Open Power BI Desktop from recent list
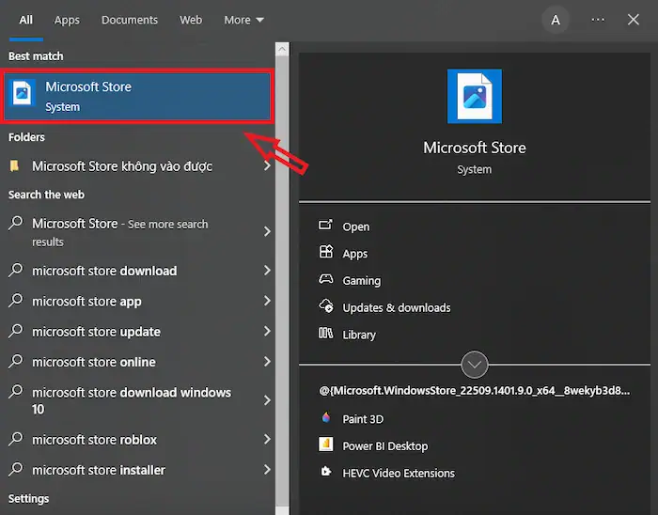 click(x=385, y=446)
